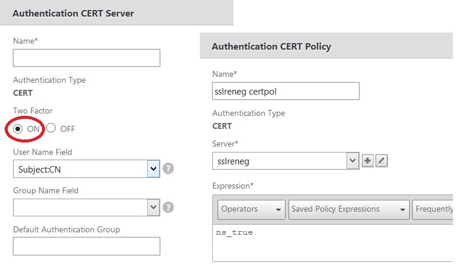Click help icon beside User Name Field
The image size is (460, 266).
click(x=169, y=169)
